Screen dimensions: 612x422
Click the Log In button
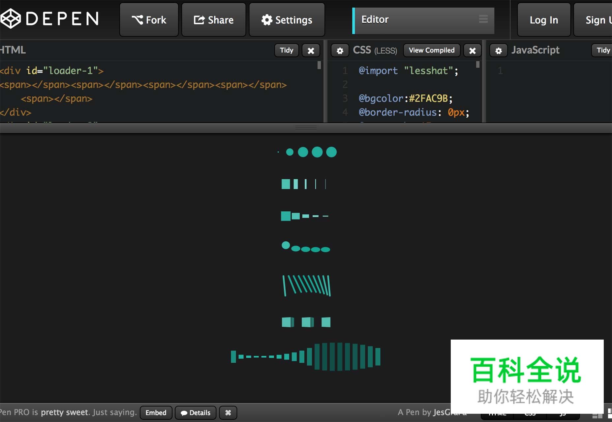tap(544, 20)
